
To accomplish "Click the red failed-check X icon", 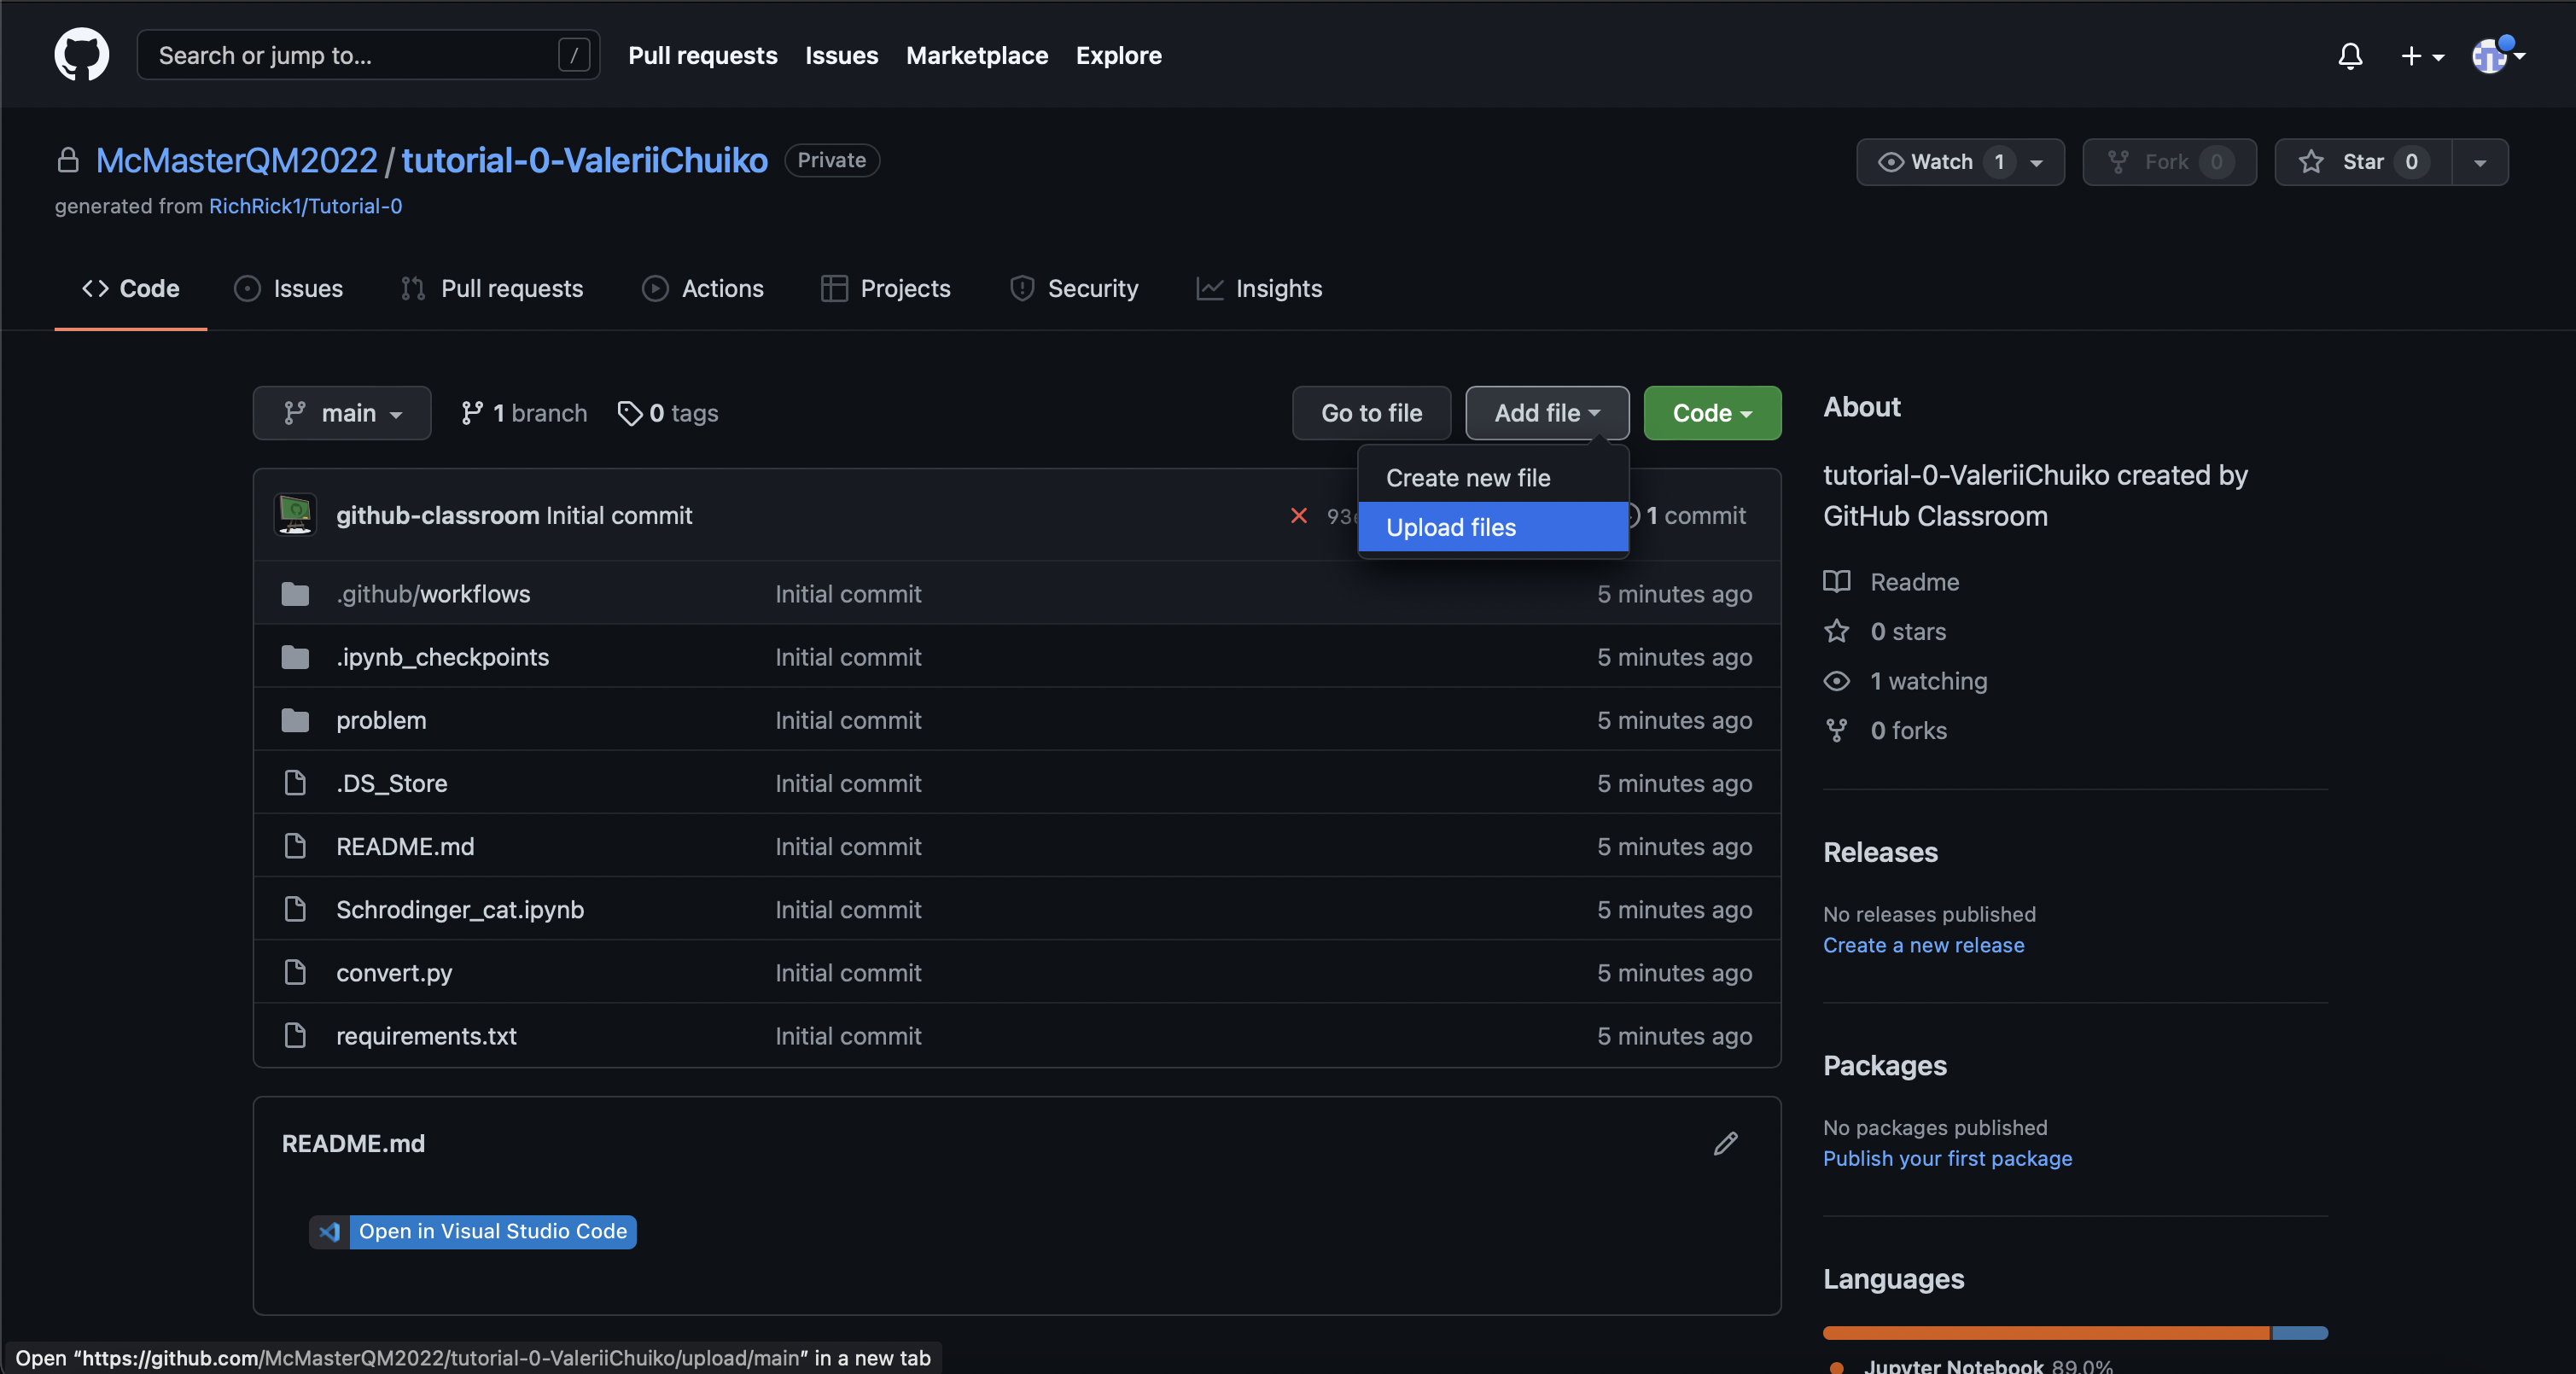I will click(x=1299, y=515).
